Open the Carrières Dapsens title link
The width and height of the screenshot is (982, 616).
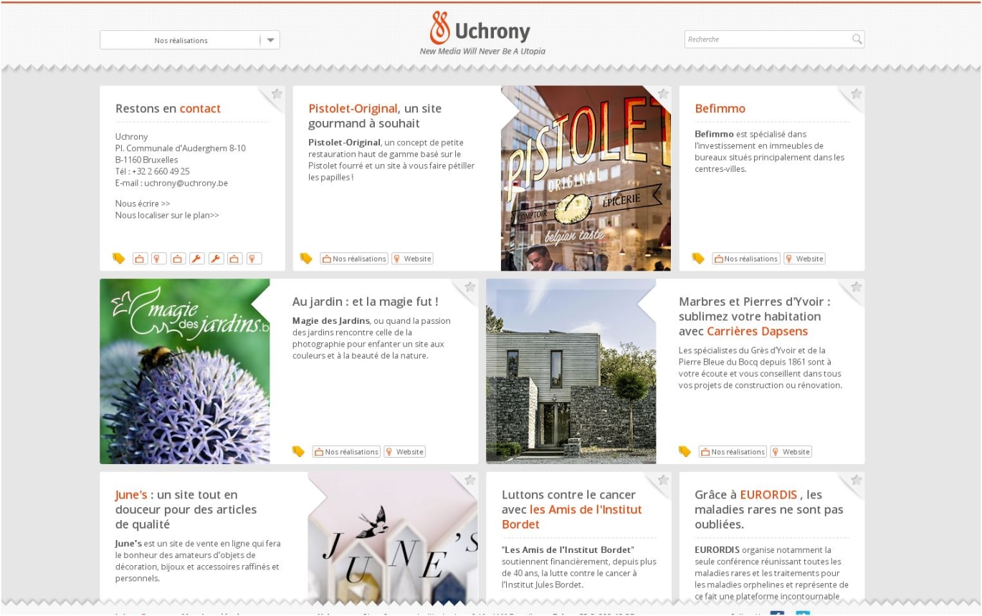coord(757,332)
